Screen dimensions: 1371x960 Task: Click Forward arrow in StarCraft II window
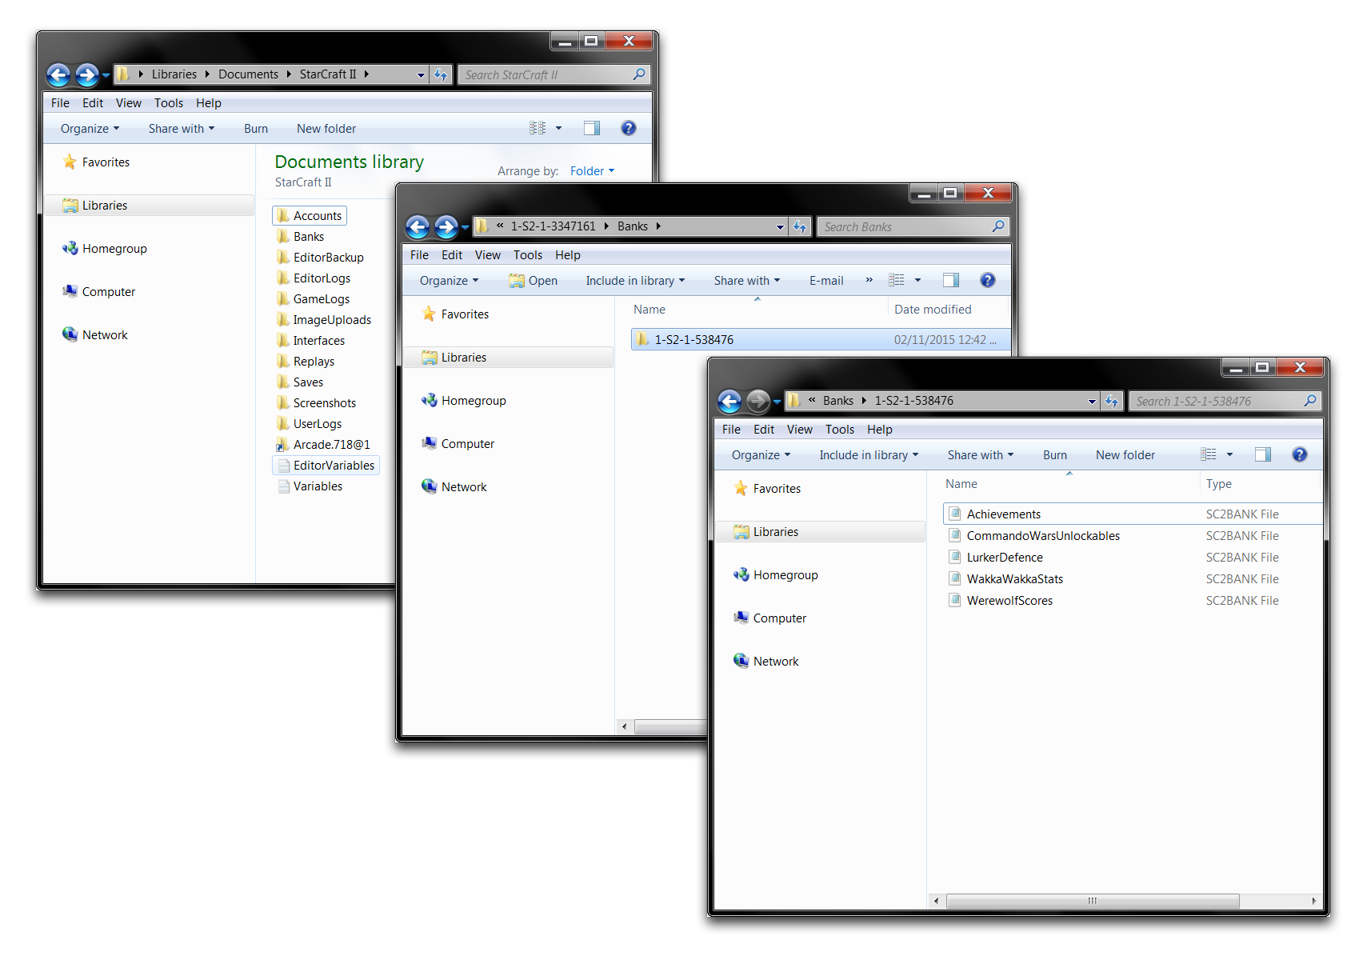[87, 75]
